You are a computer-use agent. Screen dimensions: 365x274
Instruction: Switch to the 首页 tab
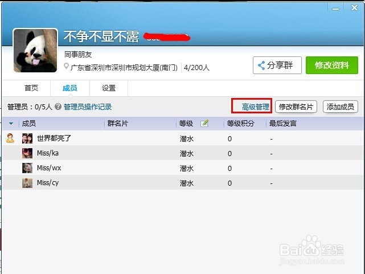pos(31,88)
